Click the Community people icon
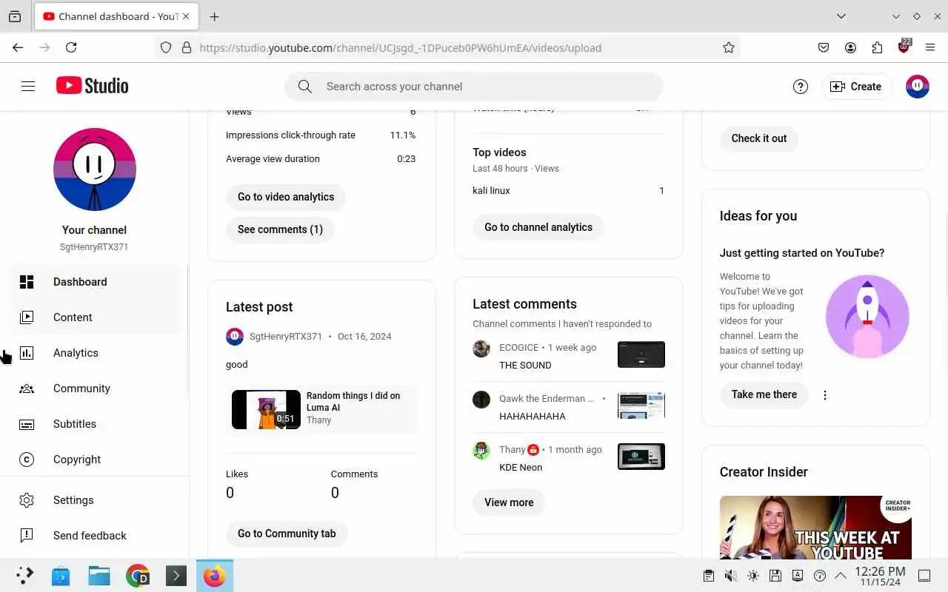 [27, 388]
